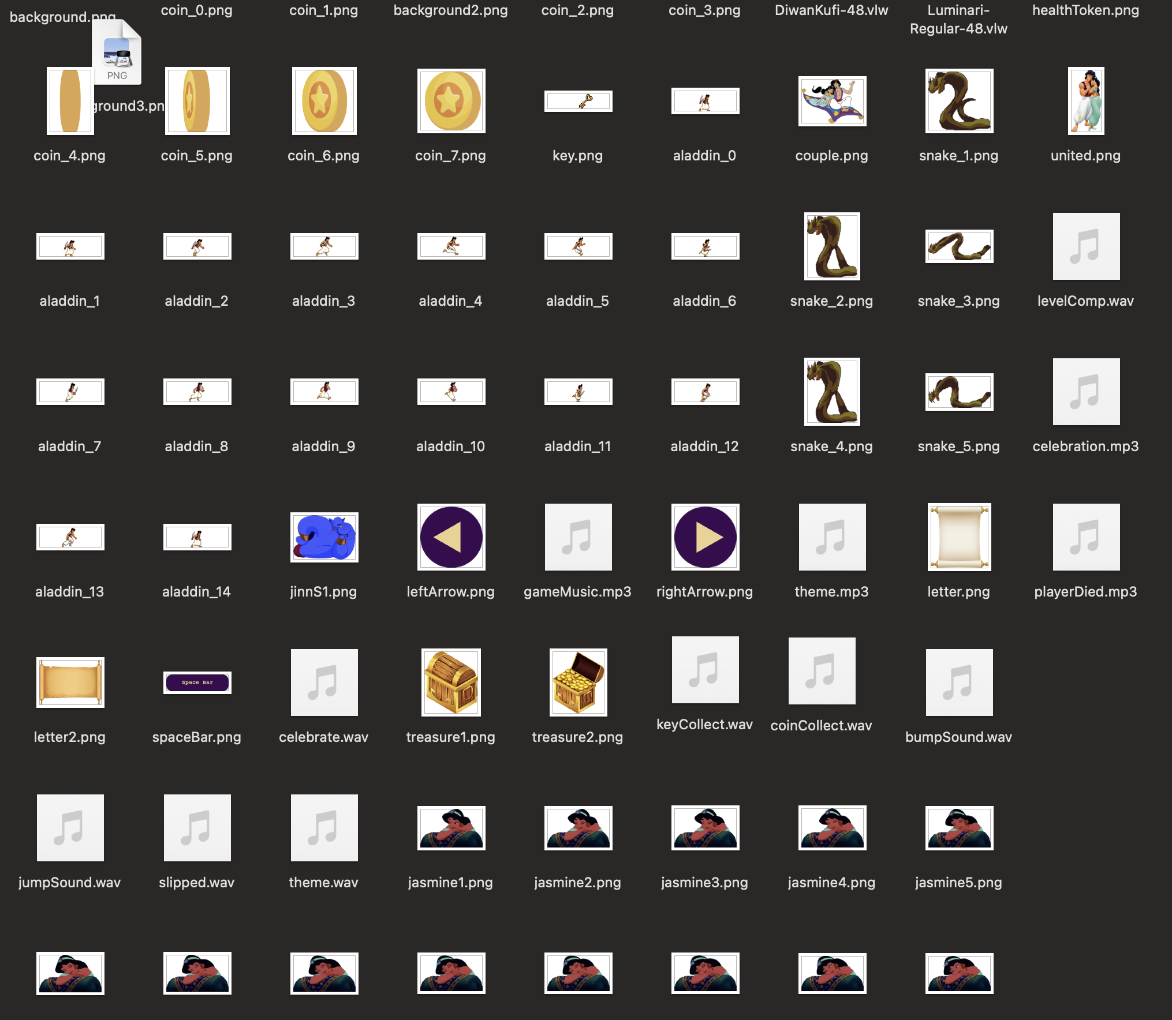This screenshot has width=1172, height=1020.
Task: Click the DiwanKufi-48.vlw font file
Action: 831,10
